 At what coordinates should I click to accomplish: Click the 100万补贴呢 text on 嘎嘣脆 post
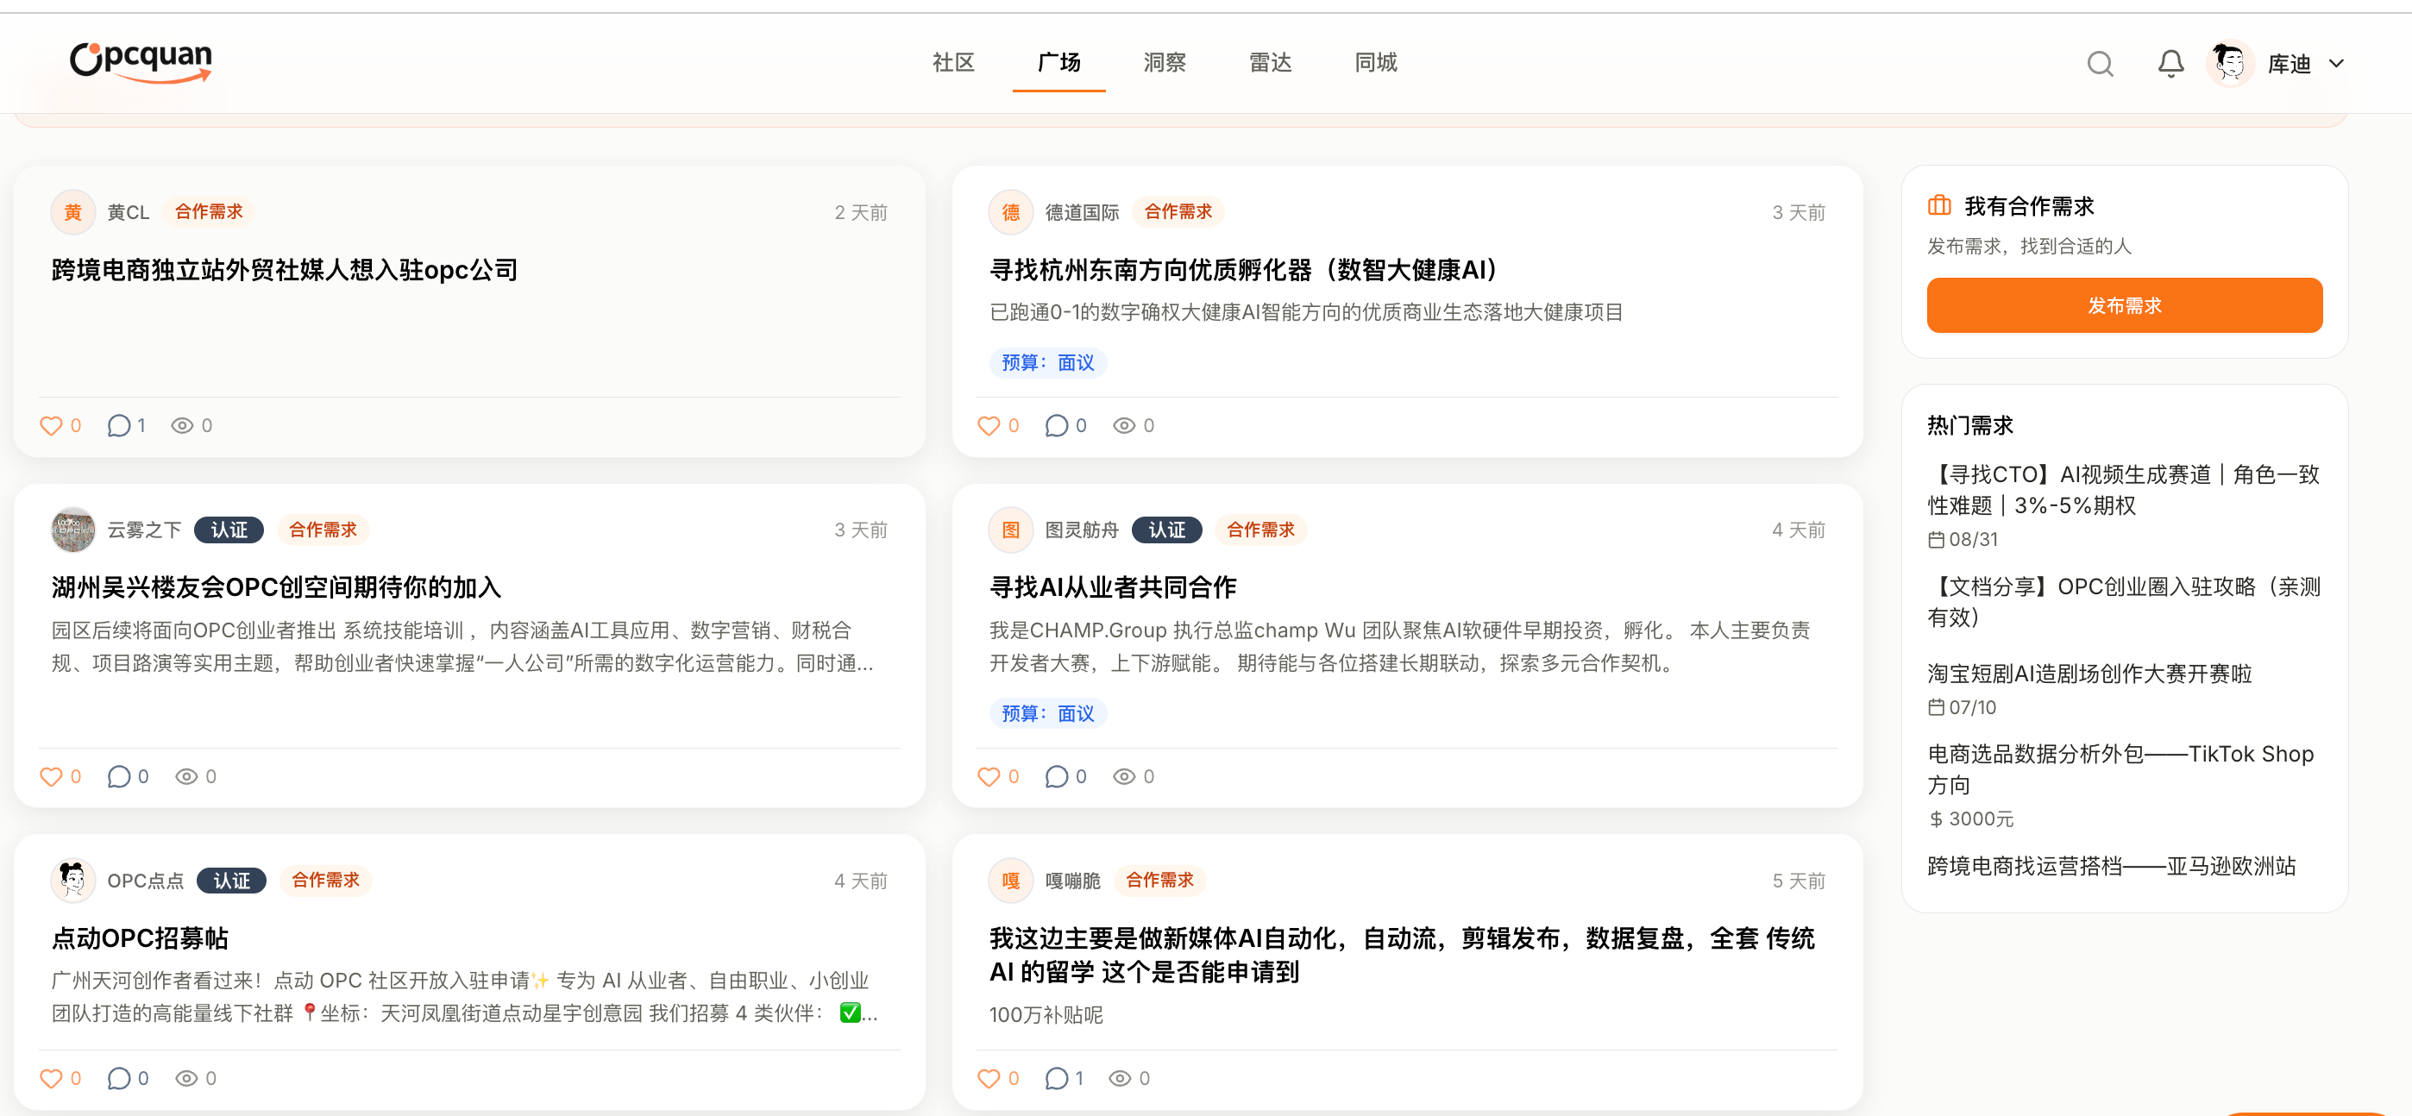pos(1046,1015)
